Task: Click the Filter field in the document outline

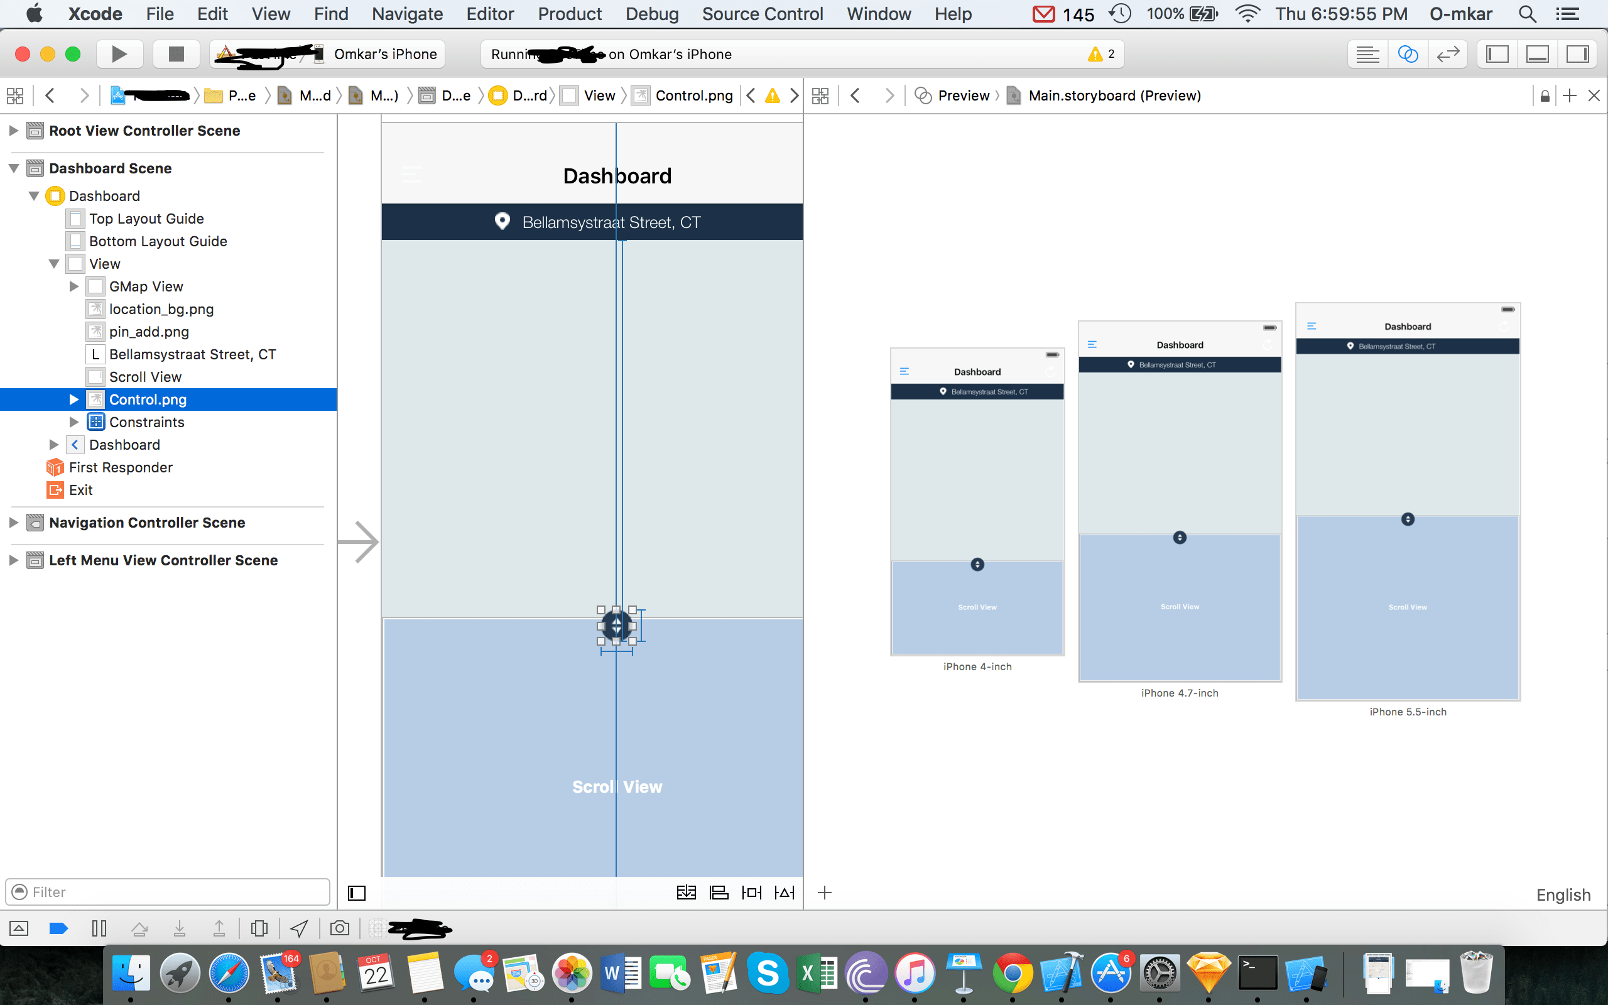Action: (x=166, y=891)
